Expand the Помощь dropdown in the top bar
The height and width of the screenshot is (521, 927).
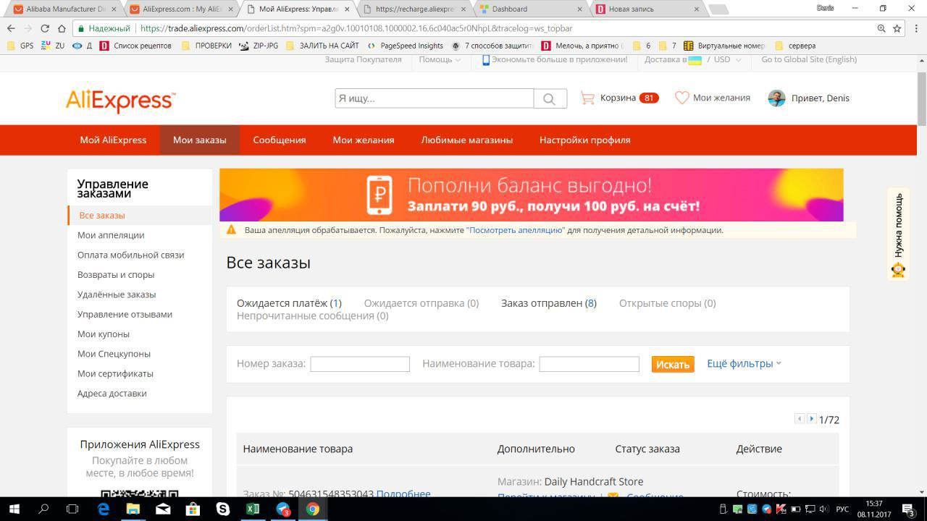[440, 59]
